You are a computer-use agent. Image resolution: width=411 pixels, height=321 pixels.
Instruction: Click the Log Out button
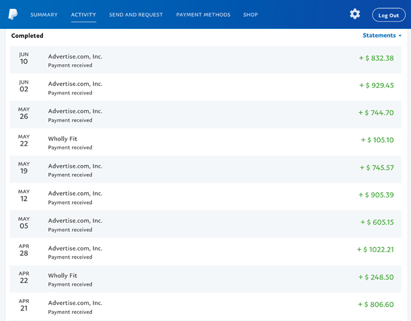389,15
